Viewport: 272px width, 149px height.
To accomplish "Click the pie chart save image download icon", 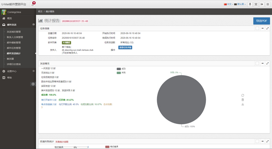I will pos(243,104).
